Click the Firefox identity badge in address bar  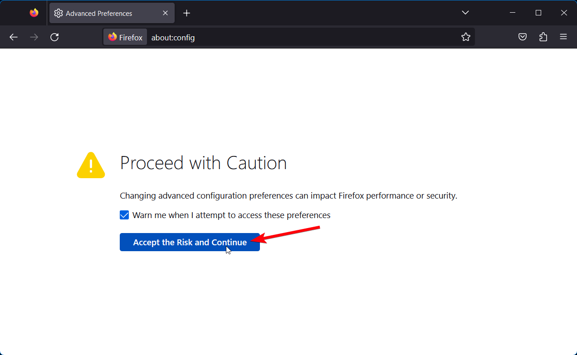point(126,37)
